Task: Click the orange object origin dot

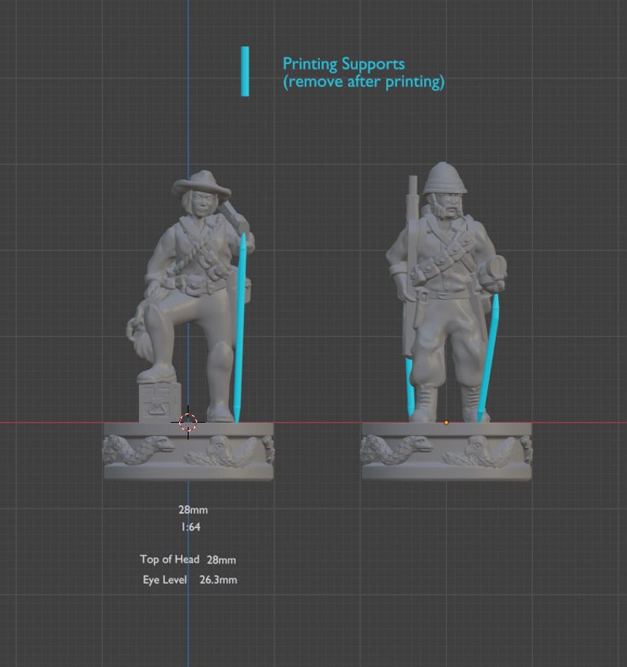Action: pyautogui.click(x=446, y=423)
